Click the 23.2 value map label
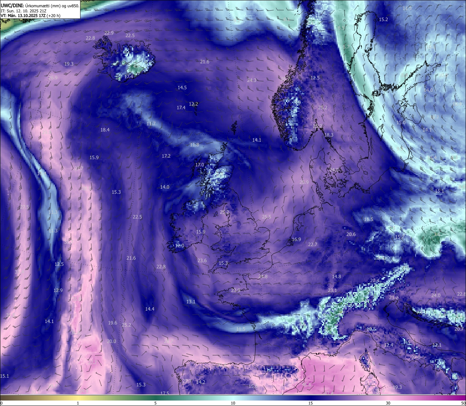Viewport: 466px width, 406px height. pos(394,297)
